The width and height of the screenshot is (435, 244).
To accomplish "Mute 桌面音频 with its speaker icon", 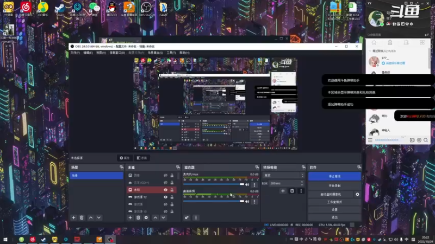I will coord(247,202).
